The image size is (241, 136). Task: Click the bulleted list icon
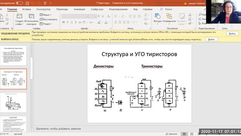(116, 16)
